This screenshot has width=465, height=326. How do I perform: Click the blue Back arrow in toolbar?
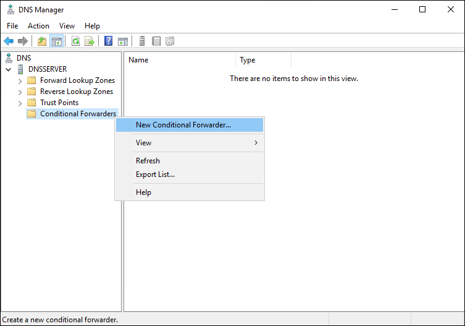(9, 41)
